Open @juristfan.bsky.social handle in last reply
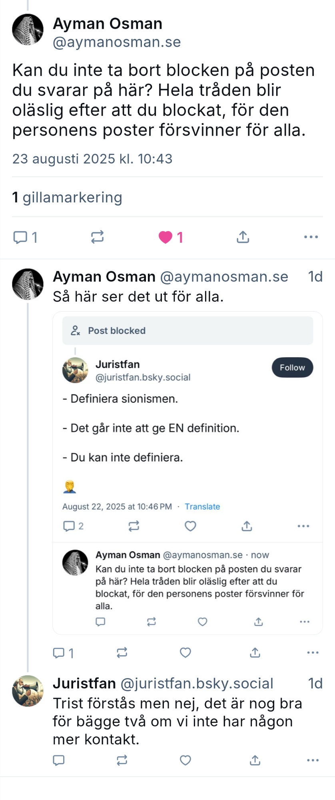The width and height of the screenshot is (335, 800). 197,684
